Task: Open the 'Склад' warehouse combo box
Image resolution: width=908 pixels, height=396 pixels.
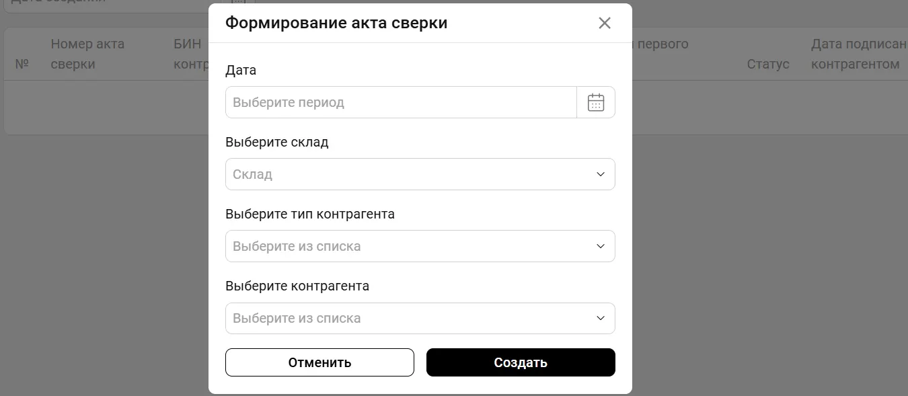Action: (x=410, y=174)
